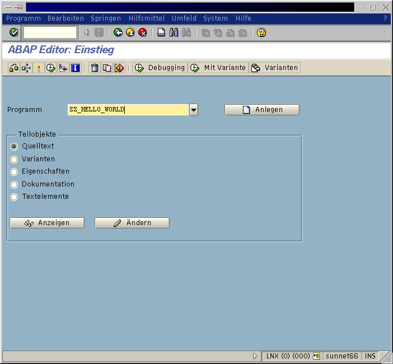Click the Find binoculars icon
The height and width of the screenshot is (364, 393).
(174, 32)
